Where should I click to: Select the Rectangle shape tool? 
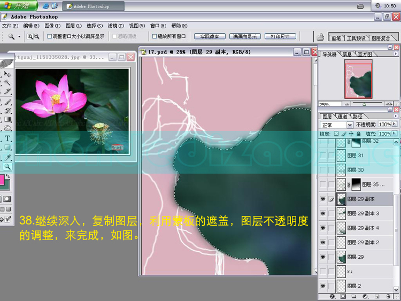pyautogui.click(x=7, y=147)
